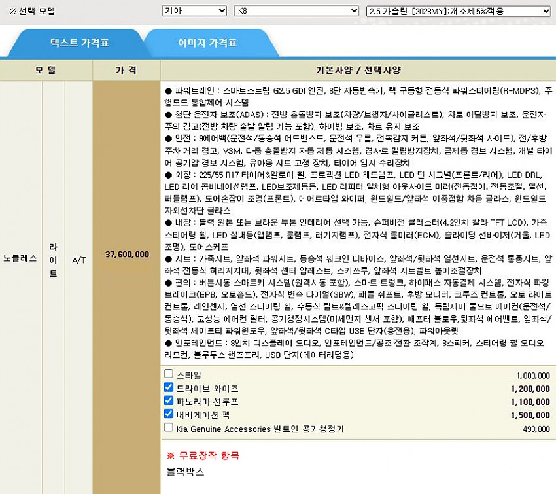Image resolution: width=556 pixels, height=494 pixels.
Task: Open the K8 model dropdown
Action: click(x=296, y=11)
